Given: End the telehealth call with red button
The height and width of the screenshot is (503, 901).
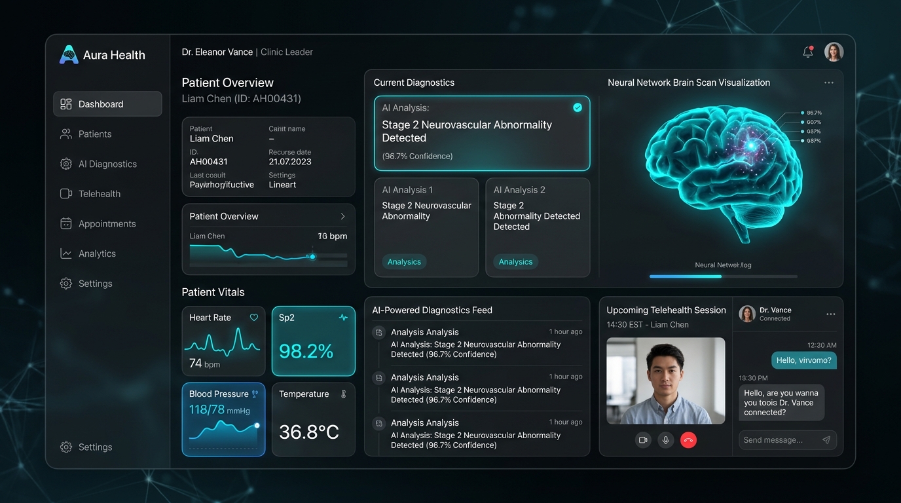Looking at the screenshot, I should (688, 440).
